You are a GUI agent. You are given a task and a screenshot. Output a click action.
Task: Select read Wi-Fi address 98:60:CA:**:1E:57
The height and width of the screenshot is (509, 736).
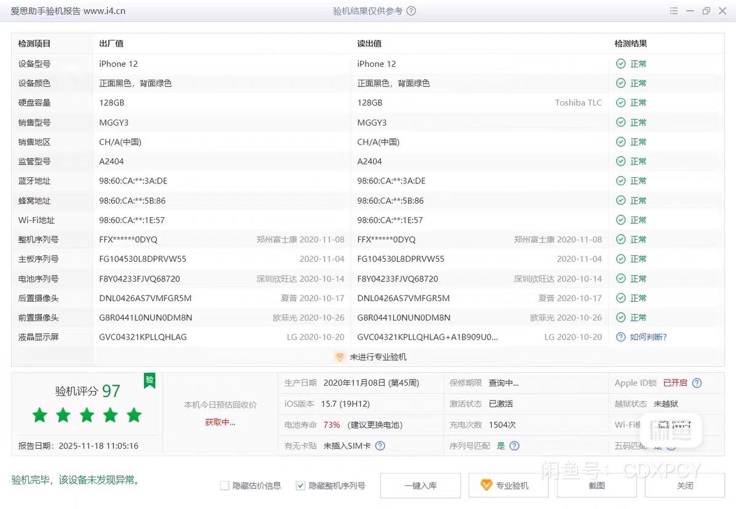pos(390,220)
